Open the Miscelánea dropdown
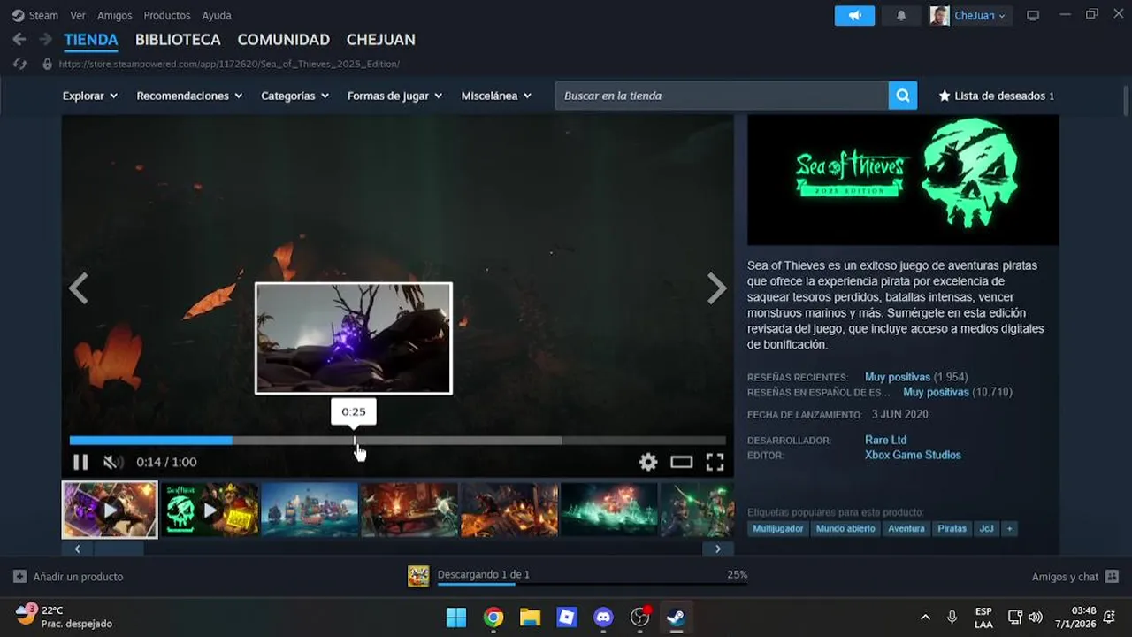 pos(496,96)
